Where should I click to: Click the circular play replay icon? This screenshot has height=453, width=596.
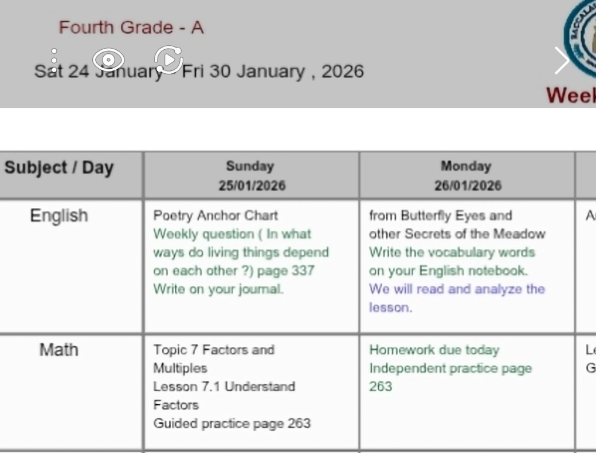(168, 59)
